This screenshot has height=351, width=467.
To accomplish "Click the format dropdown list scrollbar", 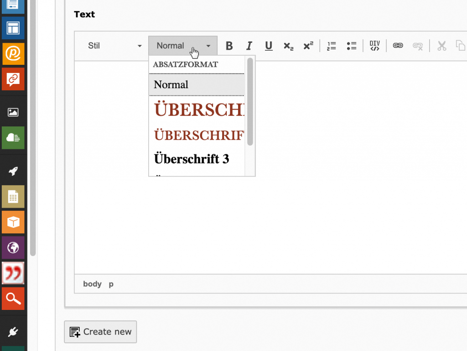I will (x=250, y=102).
